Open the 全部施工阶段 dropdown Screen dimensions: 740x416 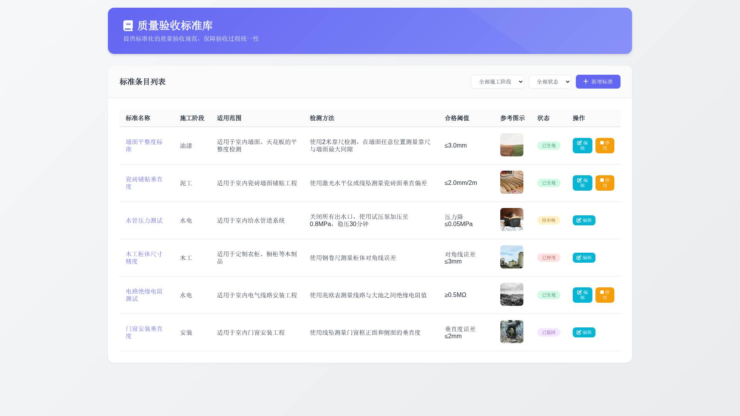pyautogui.click(x=497, y=82)
